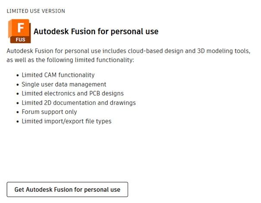This screenshot has height=203, width=261.
Task: Click Limited 2D documentation and drawings item
Action: pyautogui.click(x=79, y=103)
